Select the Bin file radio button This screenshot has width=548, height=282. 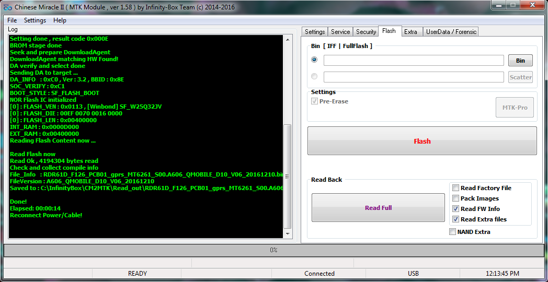click(x=314, y=60)
